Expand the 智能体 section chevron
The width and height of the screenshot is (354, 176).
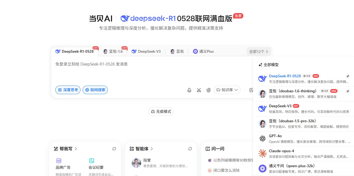[x=152, y=149]
